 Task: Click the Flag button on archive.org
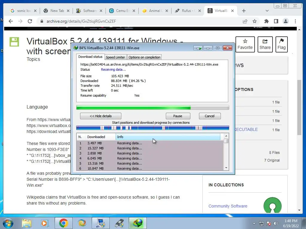pyautogui.click(x=281, y=44)
